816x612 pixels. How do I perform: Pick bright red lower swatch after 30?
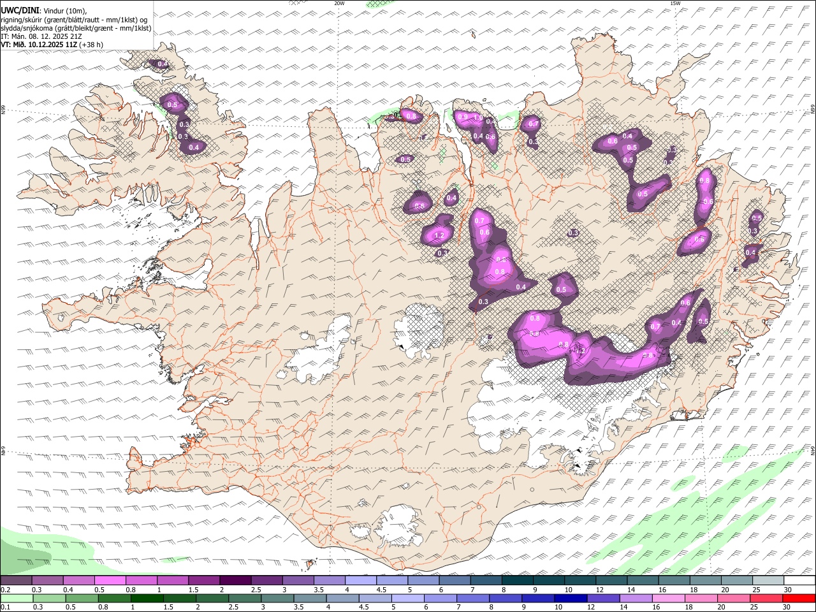[799, 599]
